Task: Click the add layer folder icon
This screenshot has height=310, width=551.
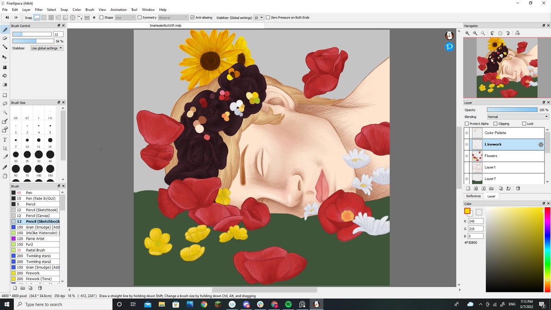Action: click(x=491, y=188)
